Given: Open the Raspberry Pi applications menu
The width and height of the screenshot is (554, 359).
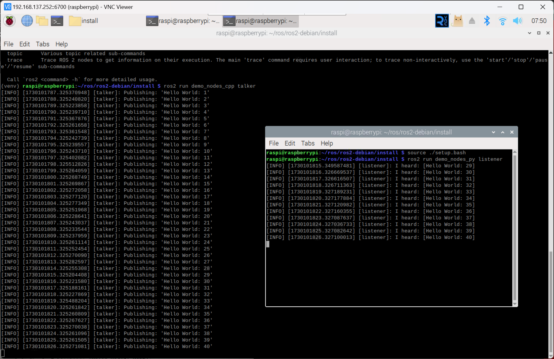Looking at the screenshot, I should [x=9, y=21].
